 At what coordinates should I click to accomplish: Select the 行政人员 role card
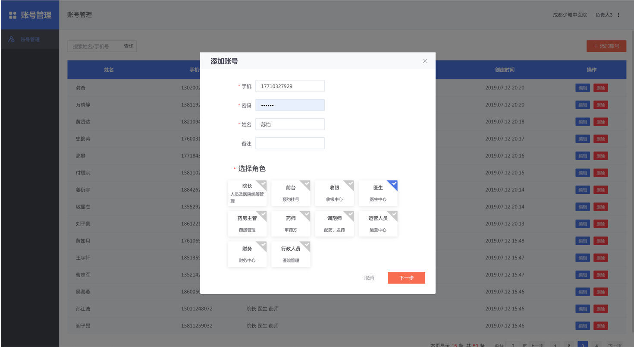[x=291, y=254]
